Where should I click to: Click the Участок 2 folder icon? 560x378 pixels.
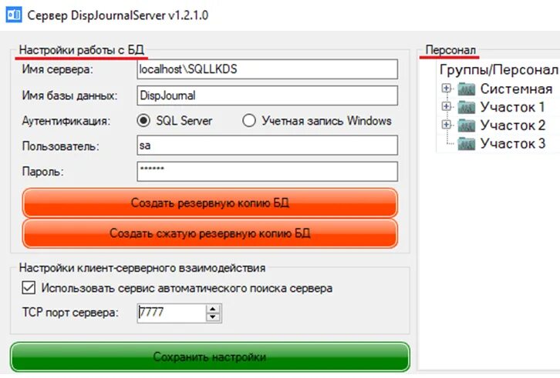(x=467, y=125)
